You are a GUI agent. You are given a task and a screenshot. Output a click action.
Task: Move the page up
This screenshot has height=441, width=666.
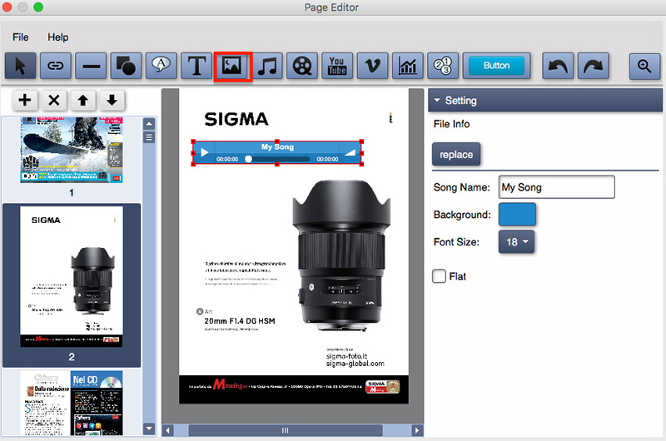(82, 100)
